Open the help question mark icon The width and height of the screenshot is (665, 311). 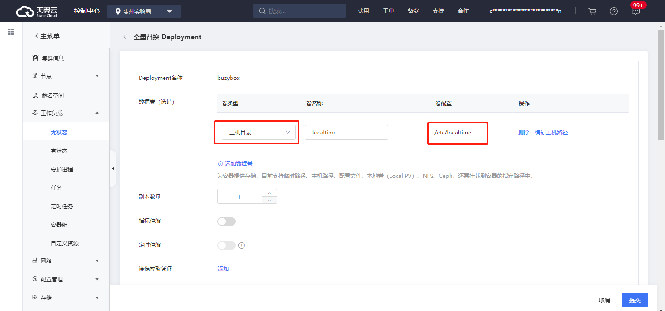point(614,11)
